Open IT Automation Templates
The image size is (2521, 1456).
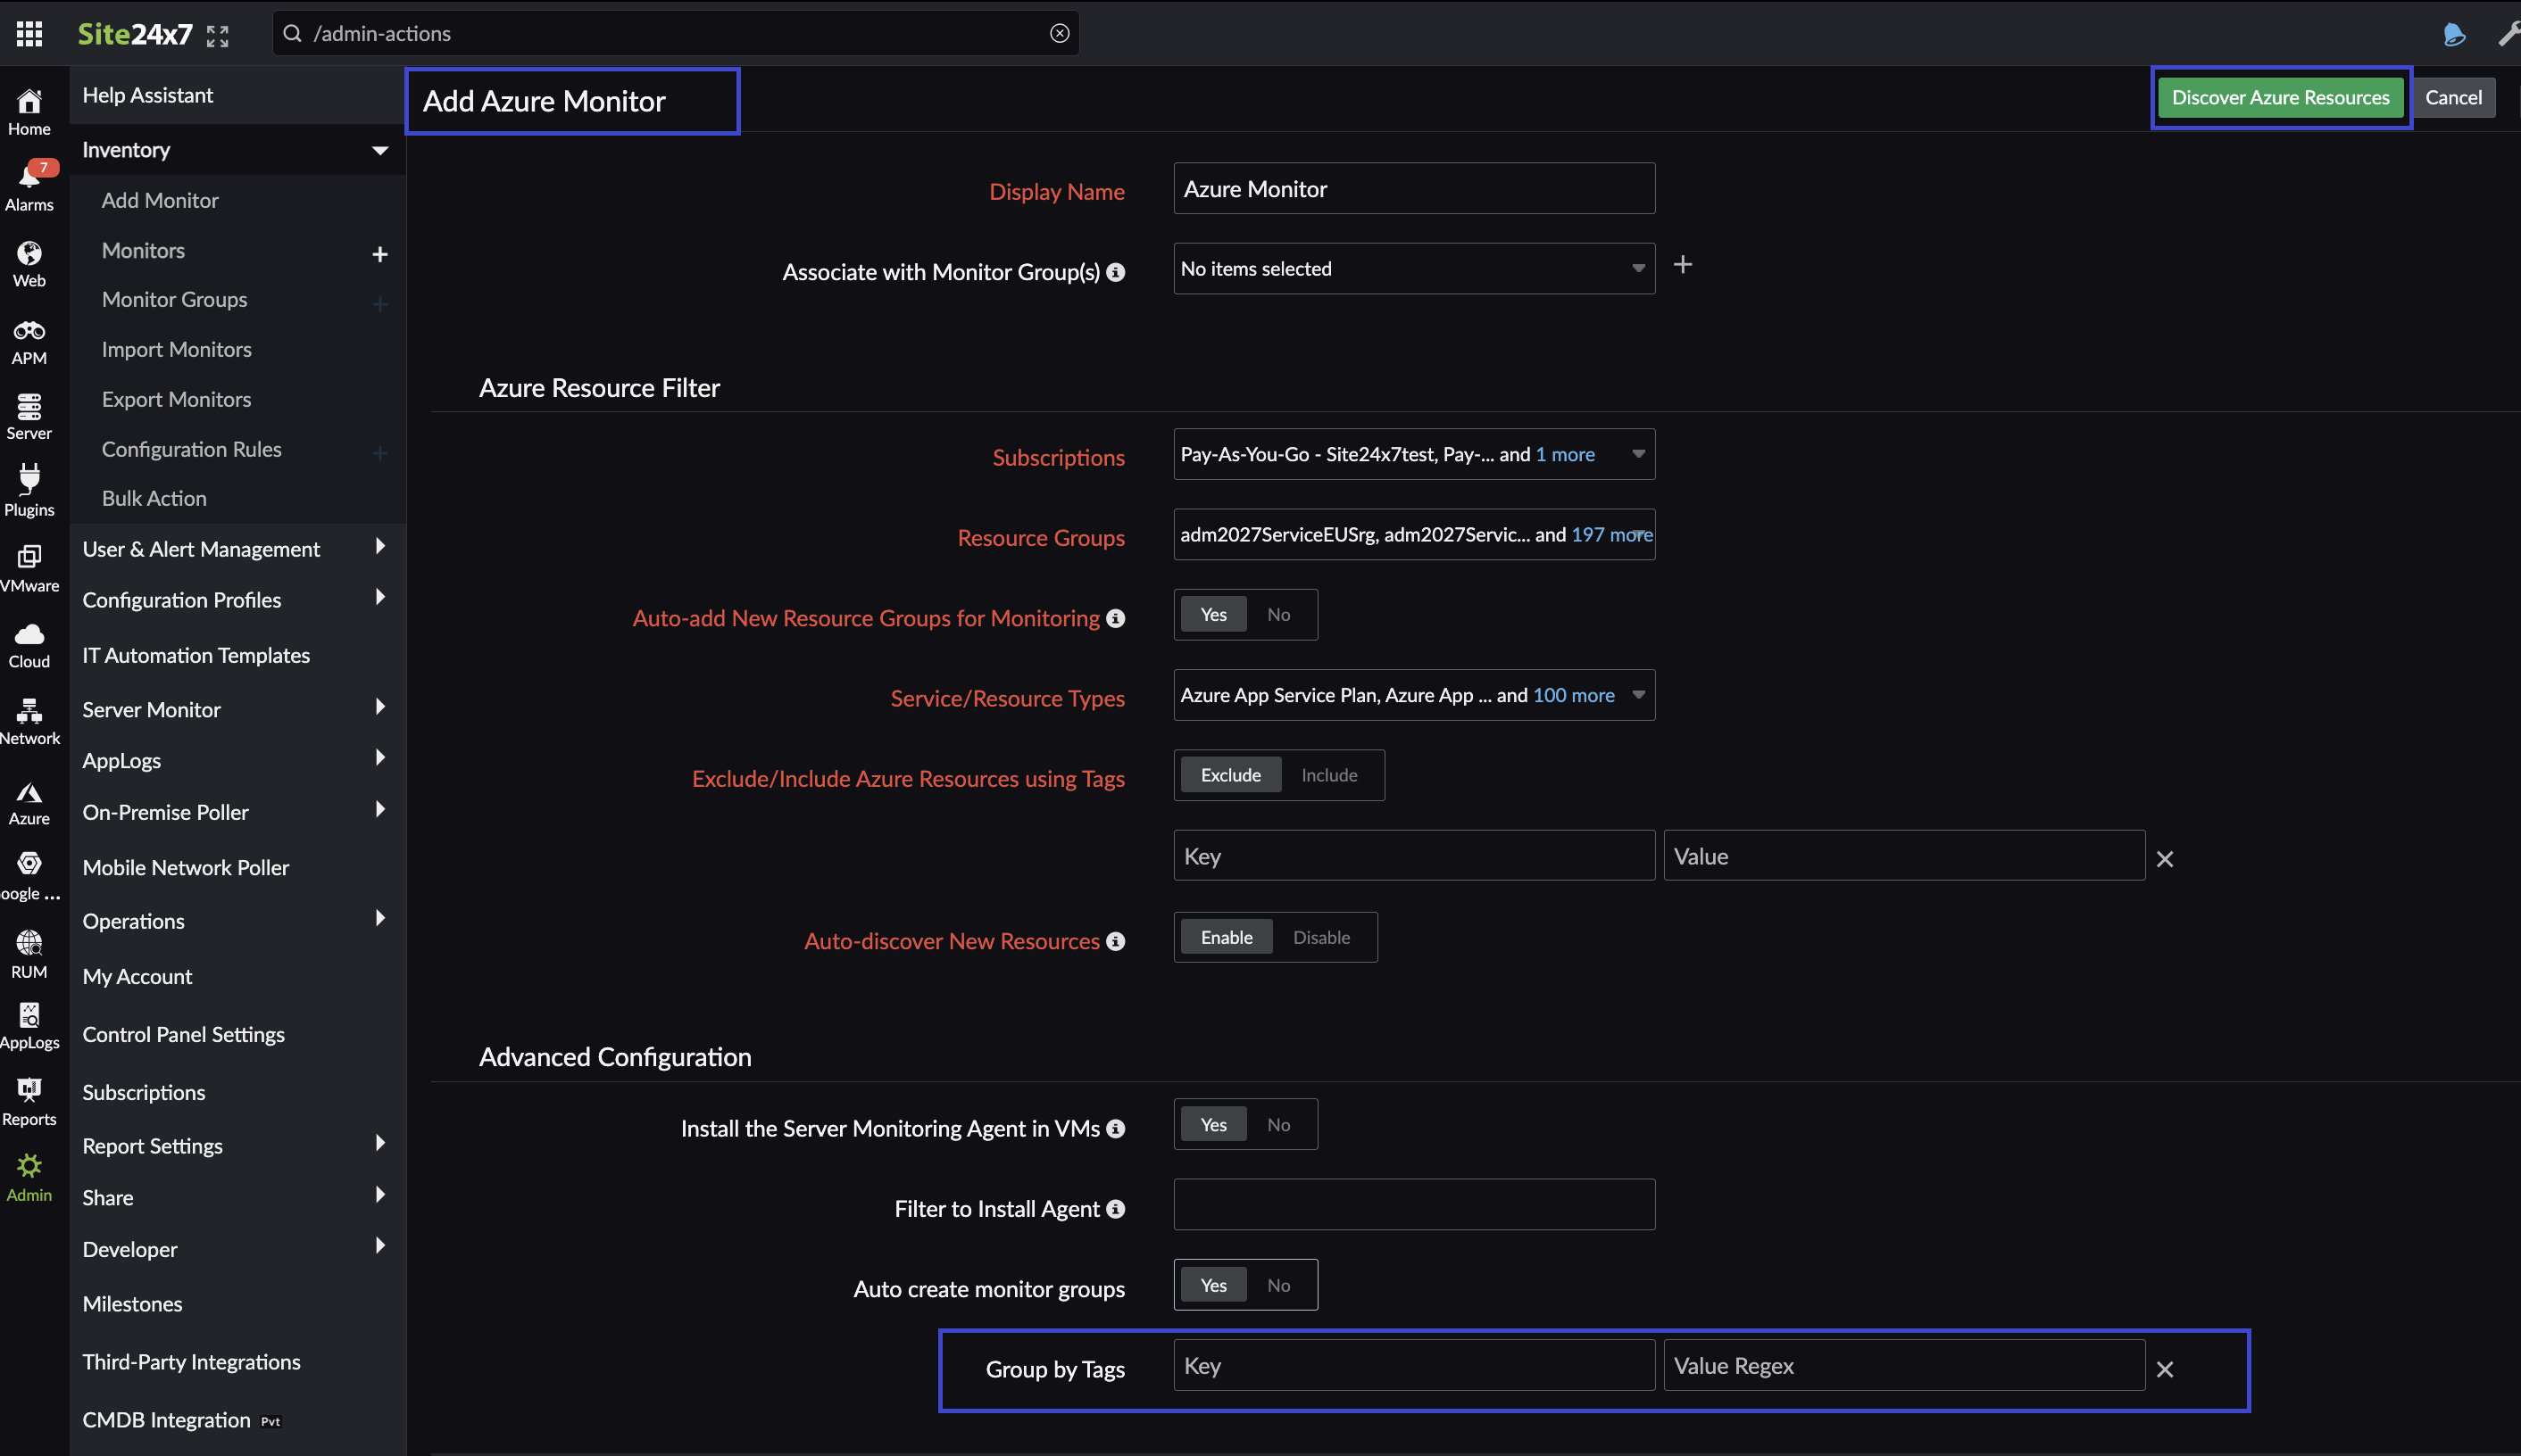(x=196, y=655)
